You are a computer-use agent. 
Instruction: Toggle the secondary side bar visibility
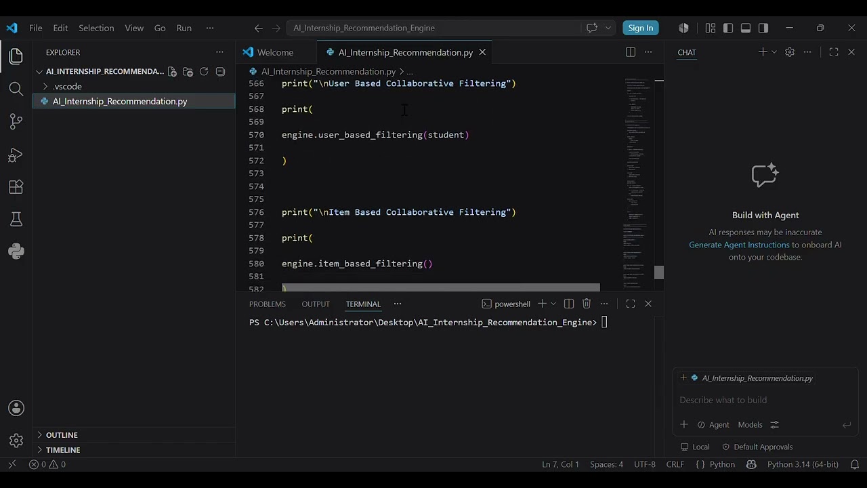point(763,28)
